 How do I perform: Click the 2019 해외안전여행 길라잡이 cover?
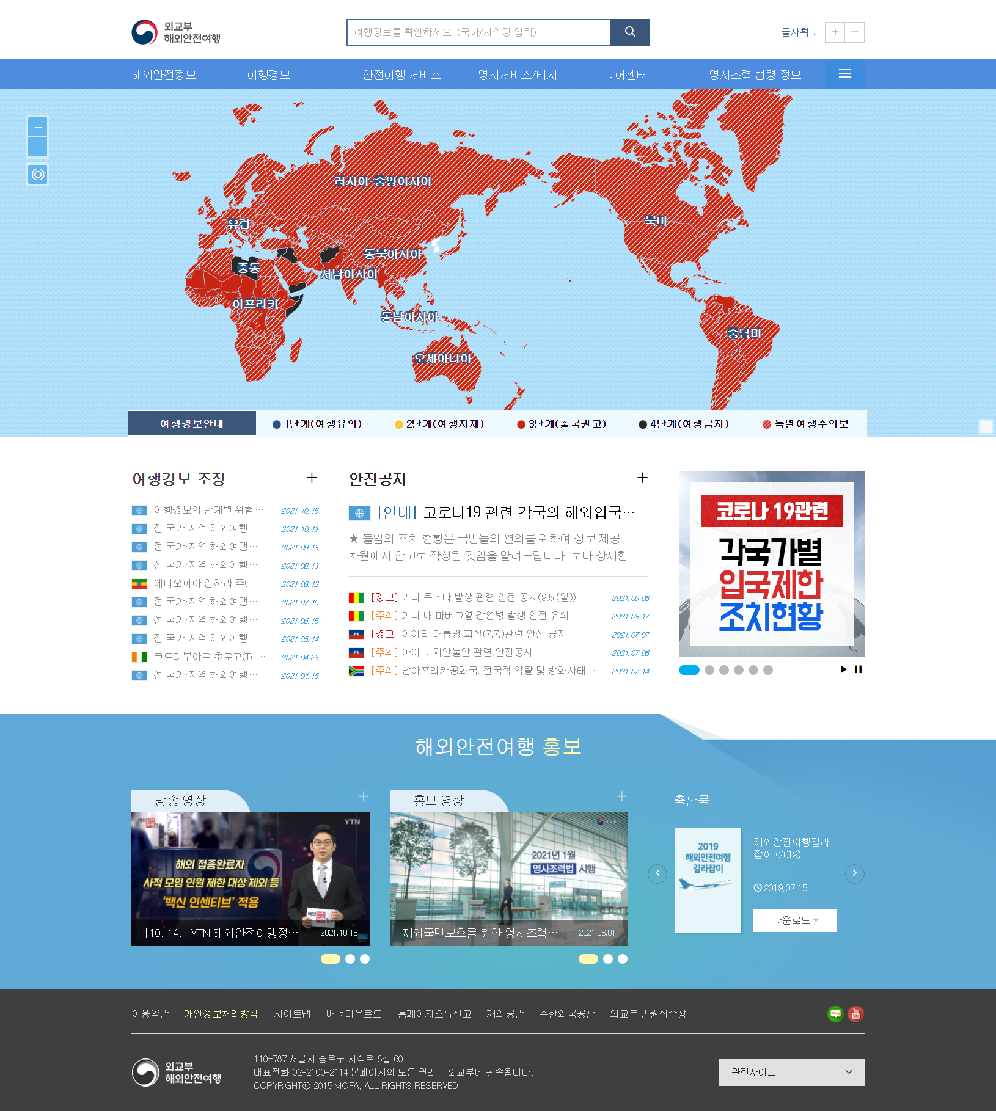click(708, 880)
